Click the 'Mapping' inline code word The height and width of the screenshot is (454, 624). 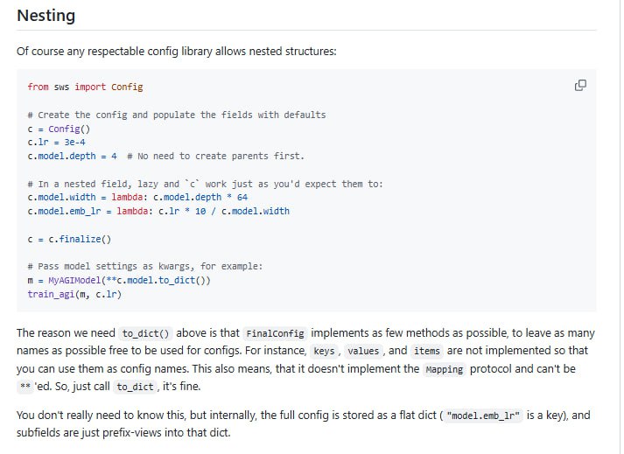click(x=444, y=368)
